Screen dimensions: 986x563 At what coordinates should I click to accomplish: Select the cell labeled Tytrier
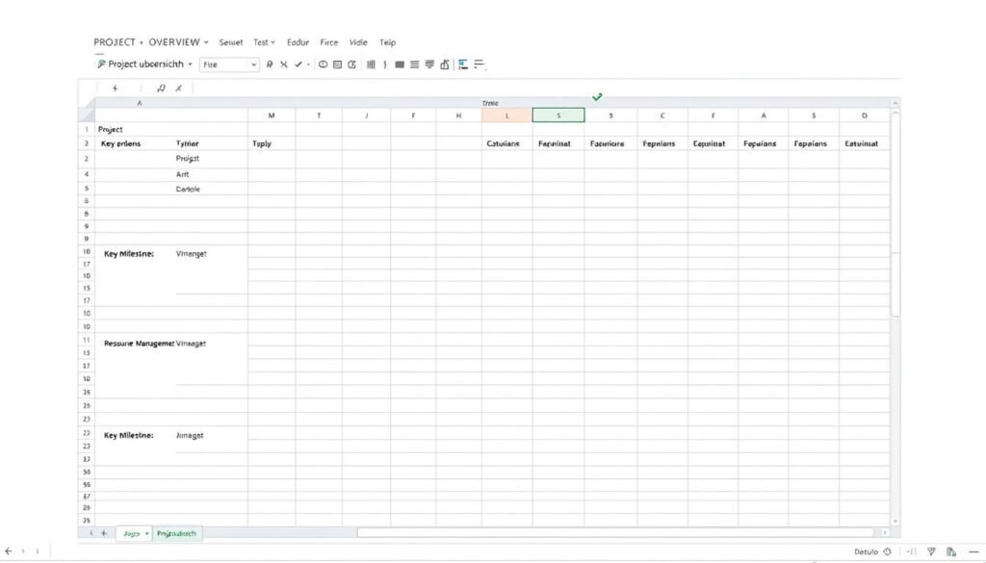pyautogui.click(x=188, y=144)
